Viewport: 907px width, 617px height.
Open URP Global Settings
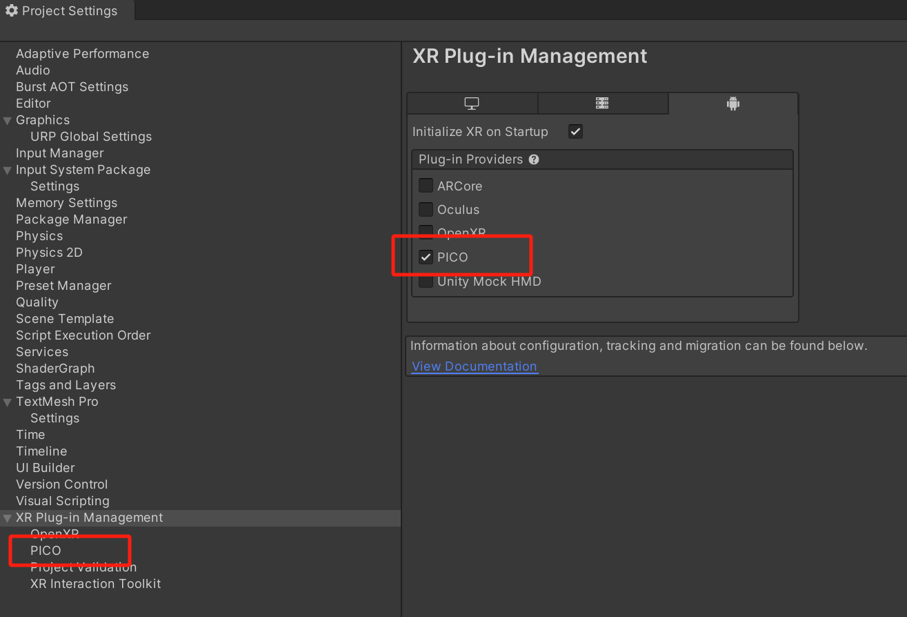tap(91, 137)
